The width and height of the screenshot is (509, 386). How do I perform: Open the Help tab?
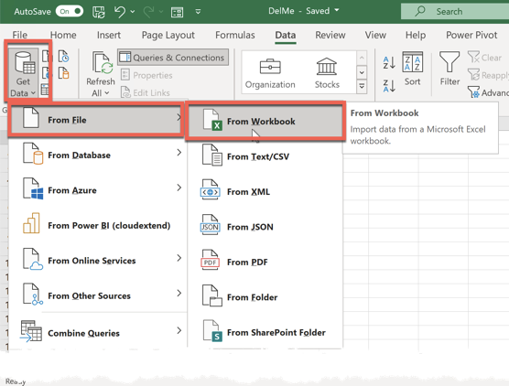(416, 35)
